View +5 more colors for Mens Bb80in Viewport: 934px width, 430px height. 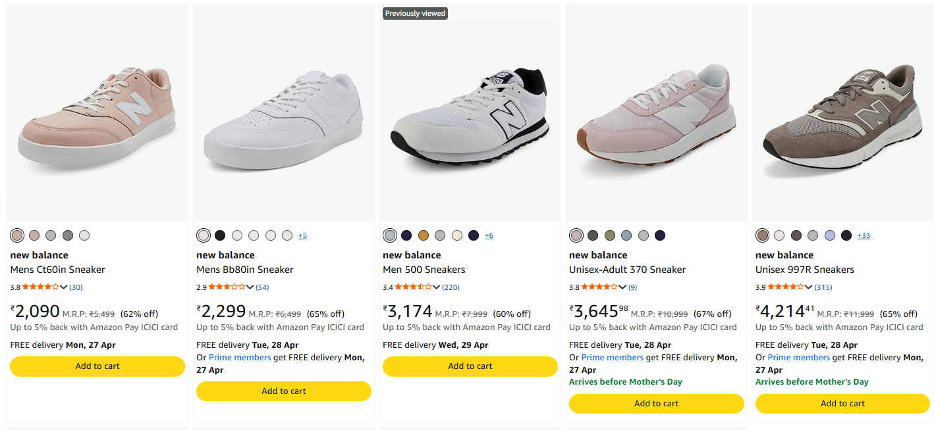[302, 236]
